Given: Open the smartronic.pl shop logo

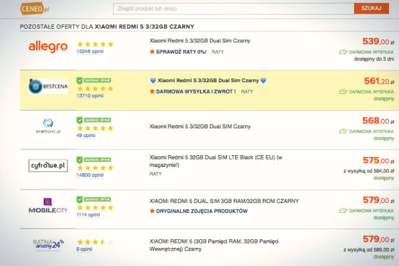Looking at the screenshot, I should tap(48, 126).
